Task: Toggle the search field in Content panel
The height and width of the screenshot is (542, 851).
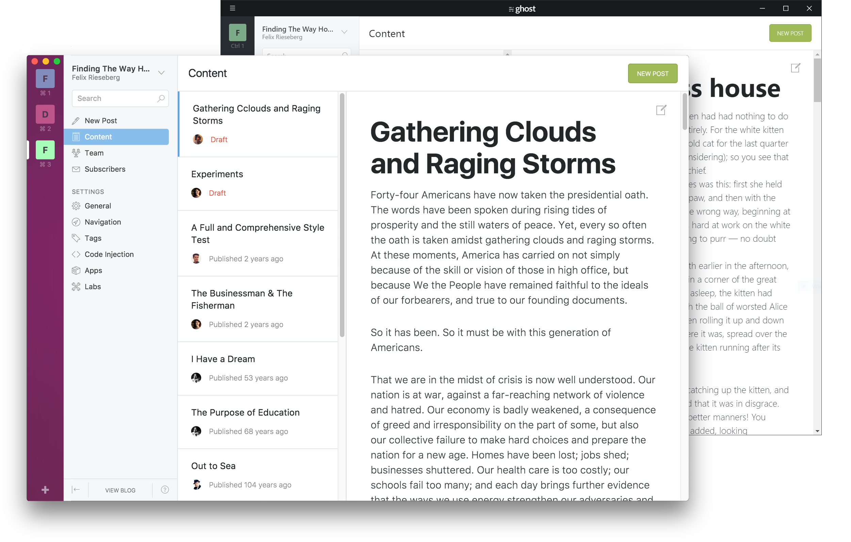Action: click(160, 97)
